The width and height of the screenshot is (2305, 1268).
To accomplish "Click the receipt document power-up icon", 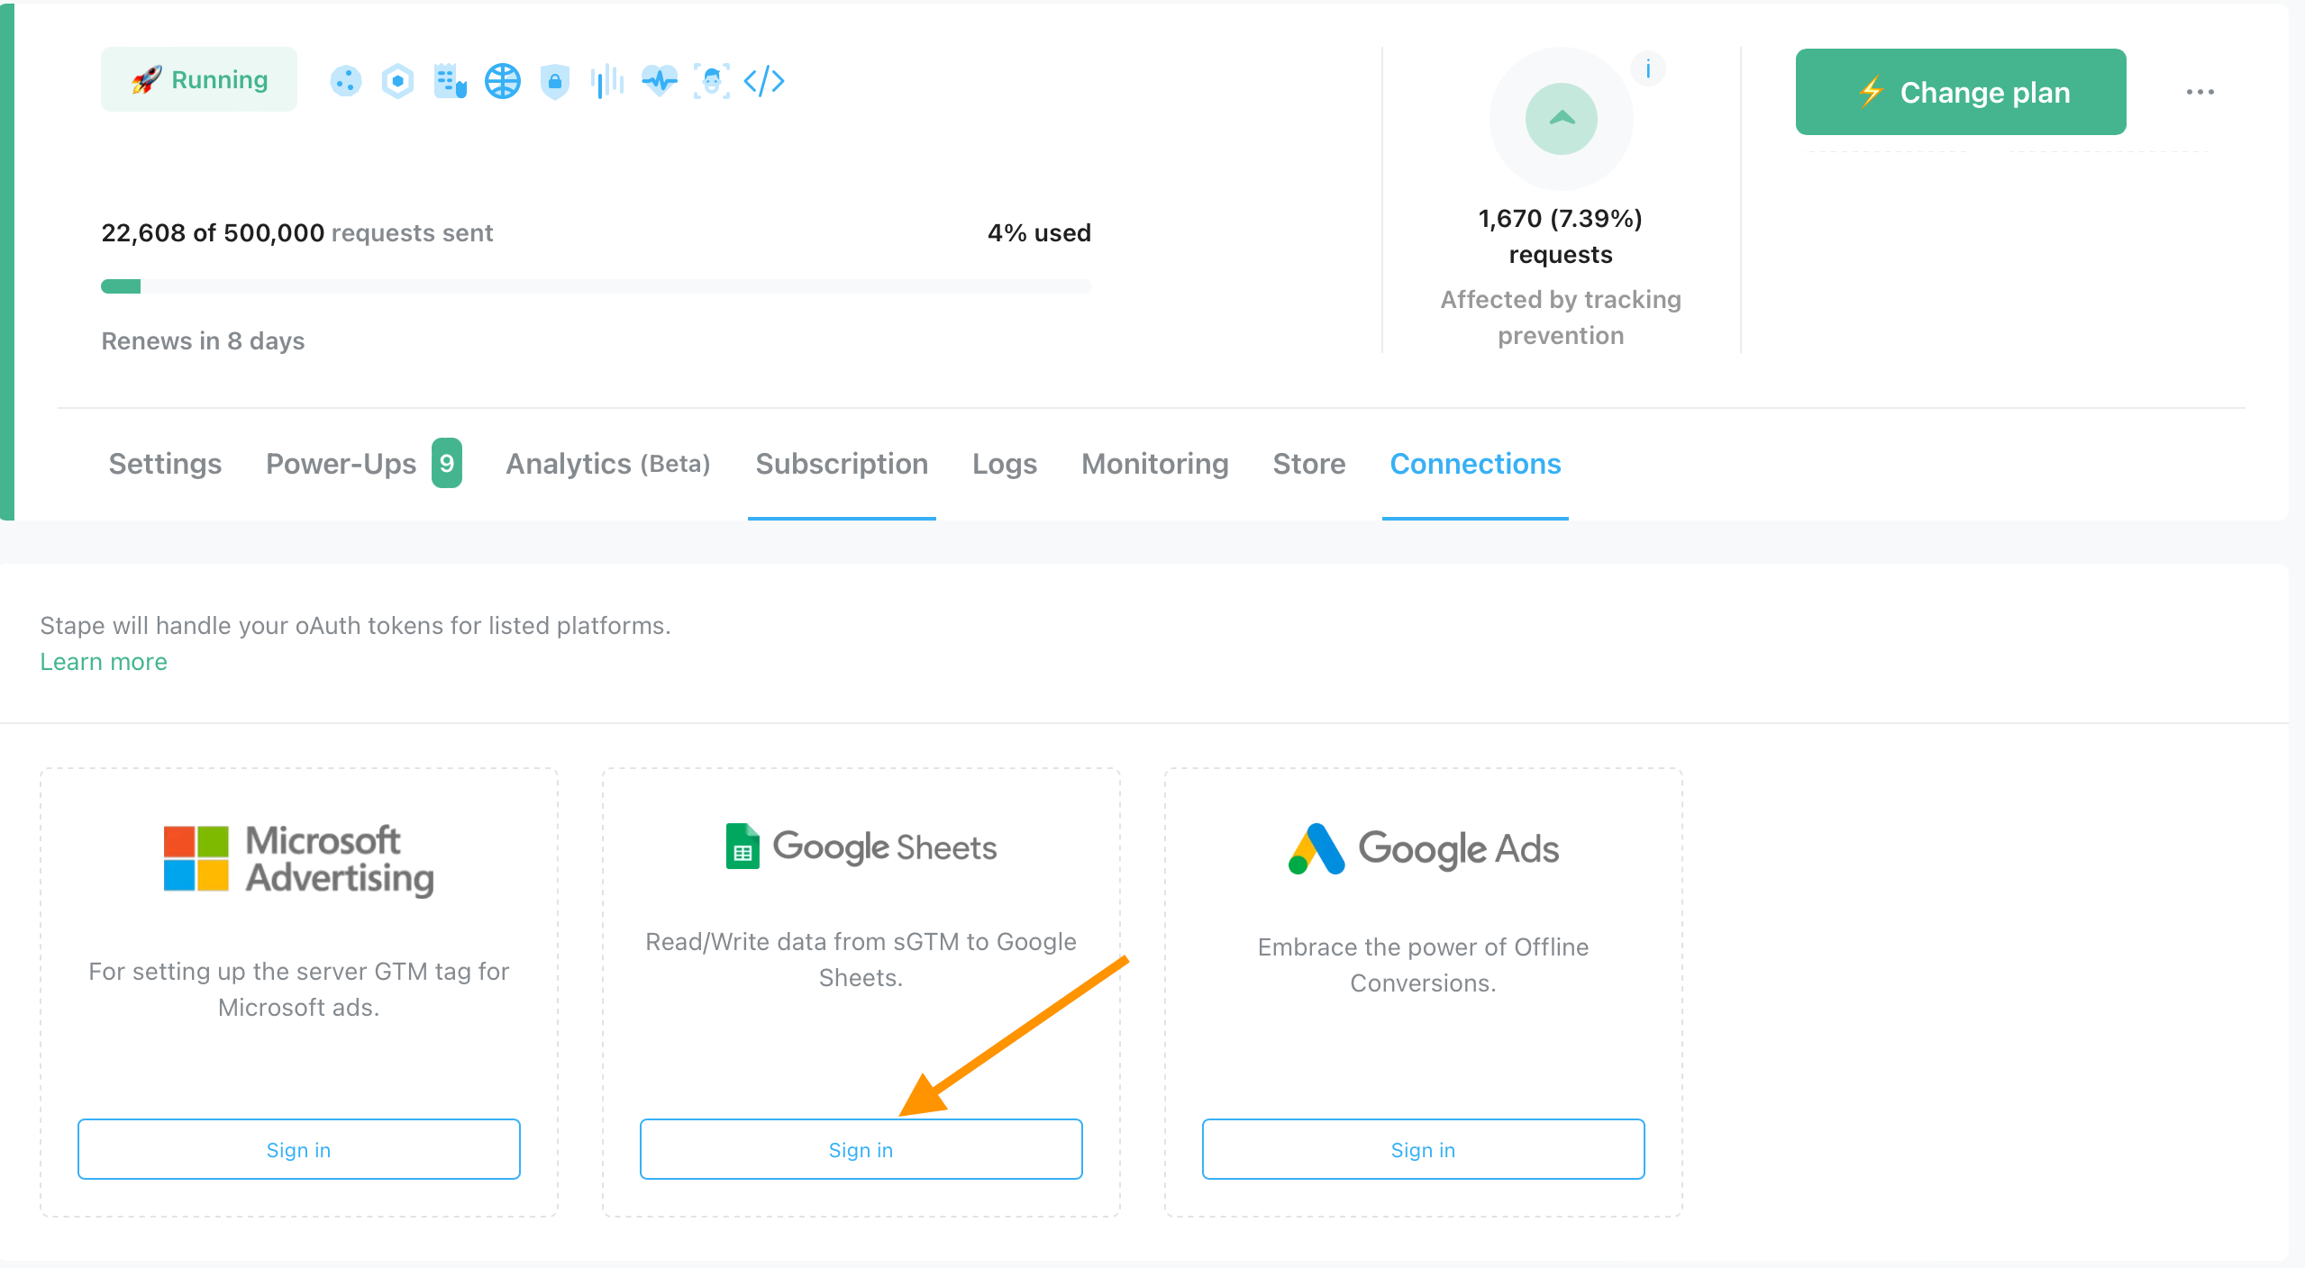I will tap(450, 81).
